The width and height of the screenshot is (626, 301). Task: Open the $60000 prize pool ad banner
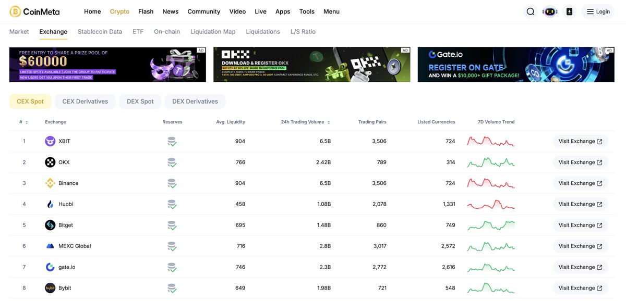[x=107, y=65]
